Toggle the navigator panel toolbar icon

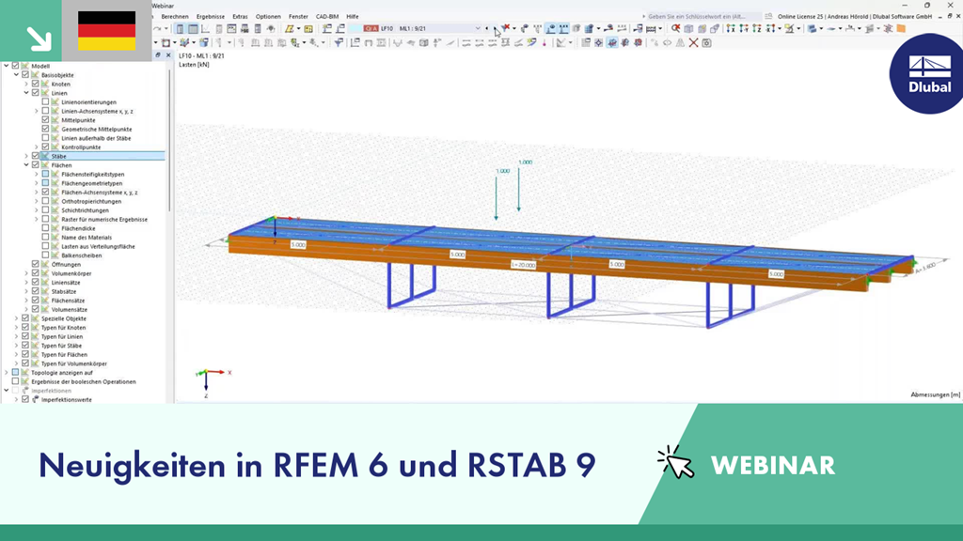click(x=180, y=29)
